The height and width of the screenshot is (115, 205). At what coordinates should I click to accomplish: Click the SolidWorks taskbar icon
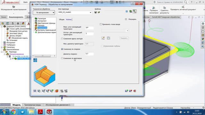click(x=49, y=112)
